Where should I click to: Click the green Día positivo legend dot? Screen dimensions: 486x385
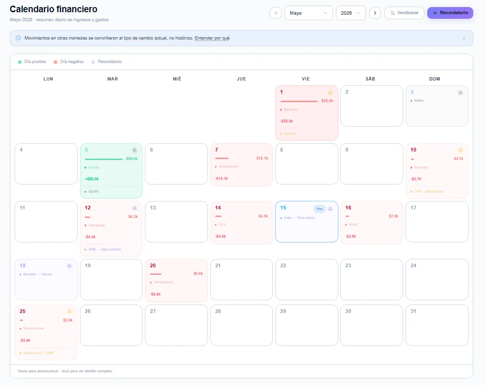point(20,62)
